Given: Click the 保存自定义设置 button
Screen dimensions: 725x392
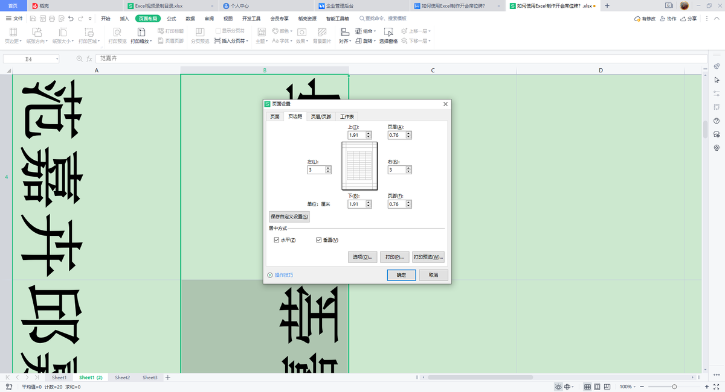Looking at the screenshot, I should coord(289,217).
